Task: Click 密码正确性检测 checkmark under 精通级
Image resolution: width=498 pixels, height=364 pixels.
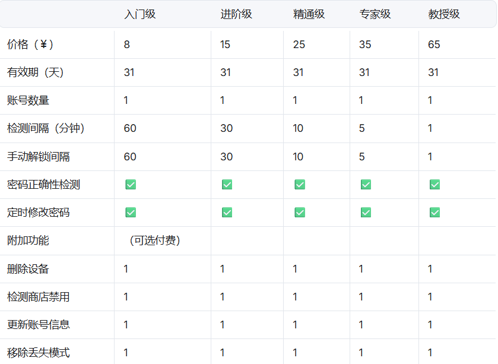Action: tap(300, 185)
